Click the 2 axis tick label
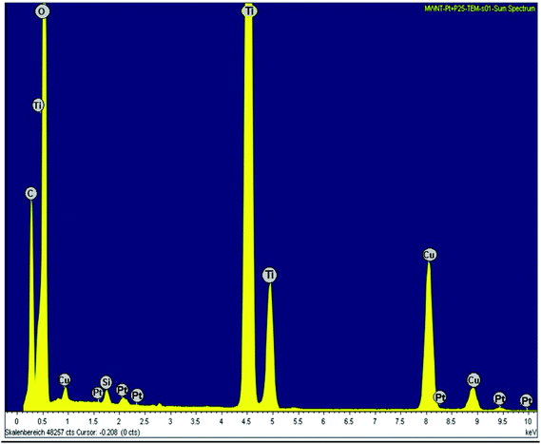The height and width of the screenshot is (444, 541). 119,421
